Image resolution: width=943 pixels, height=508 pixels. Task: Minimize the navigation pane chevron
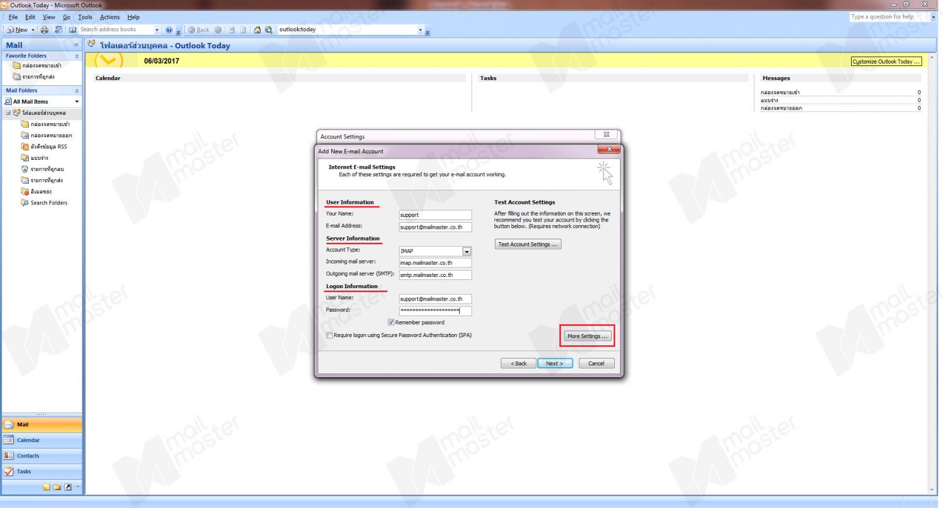[76, 45]
